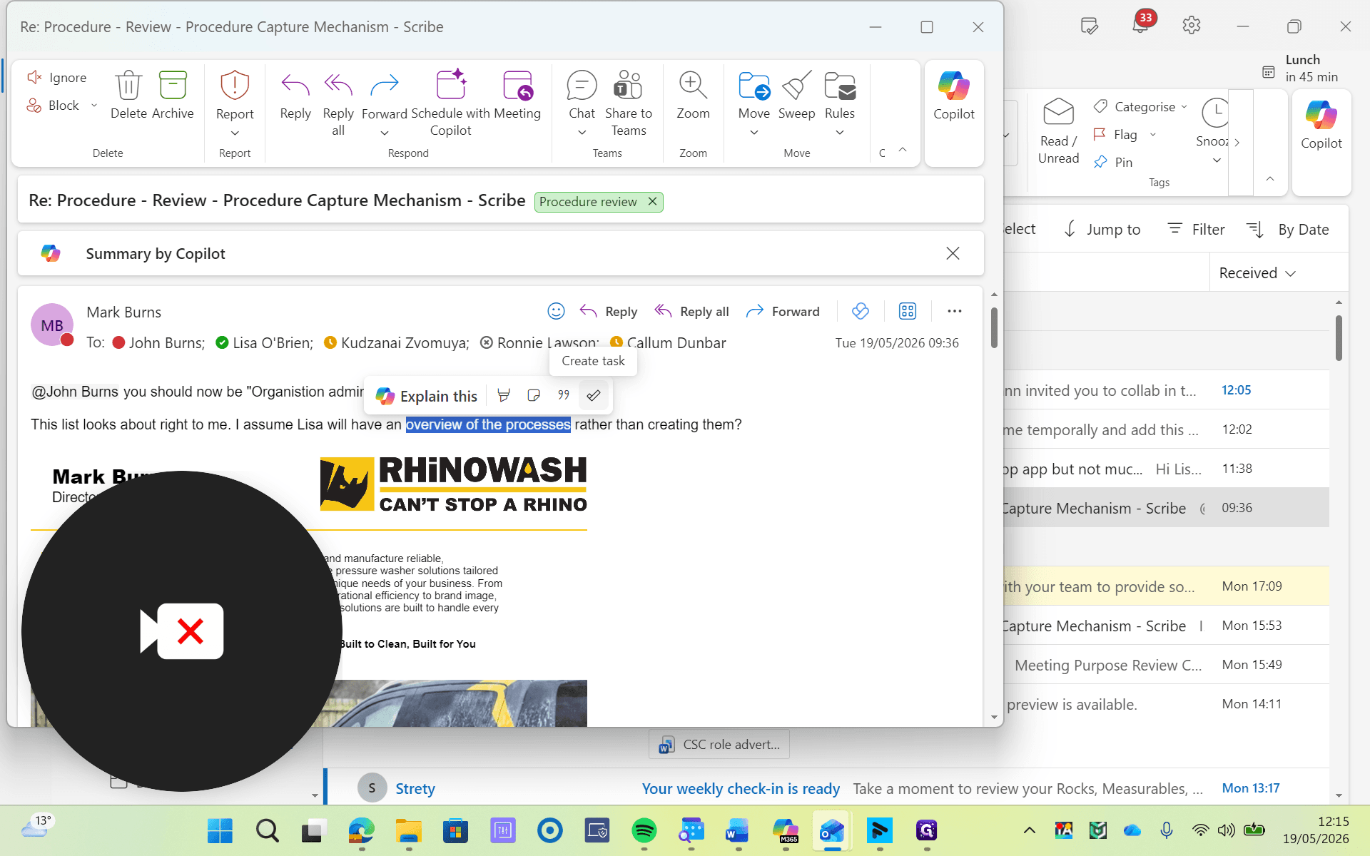Toggle Flag in the Tags group

point(1116,134)
